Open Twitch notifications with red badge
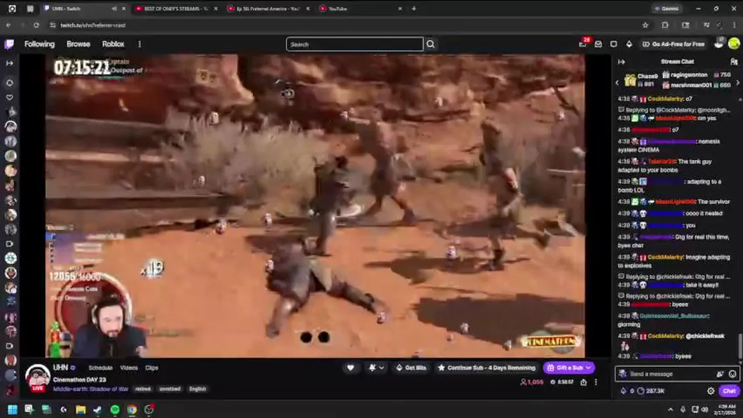The image size is (743, 418). [583, 44]
